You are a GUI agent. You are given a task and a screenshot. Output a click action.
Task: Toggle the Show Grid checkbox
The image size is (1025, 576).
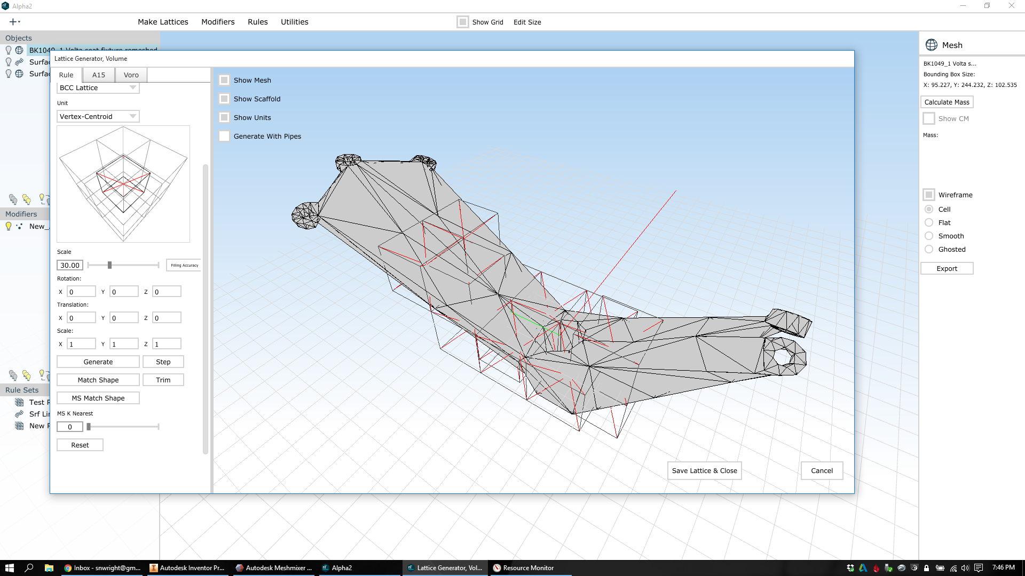click(463, 22)
